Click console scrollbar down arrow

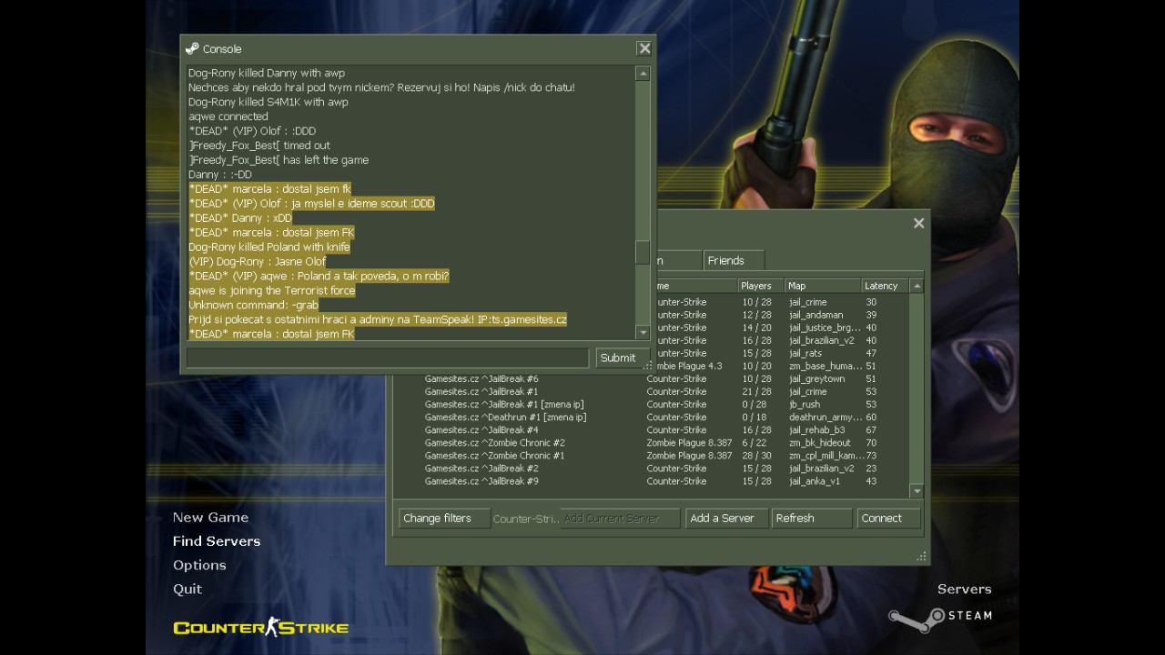(643, 332)
